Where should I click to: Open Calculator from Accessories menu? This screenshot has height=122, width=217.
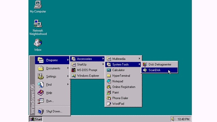pos(123,70)
